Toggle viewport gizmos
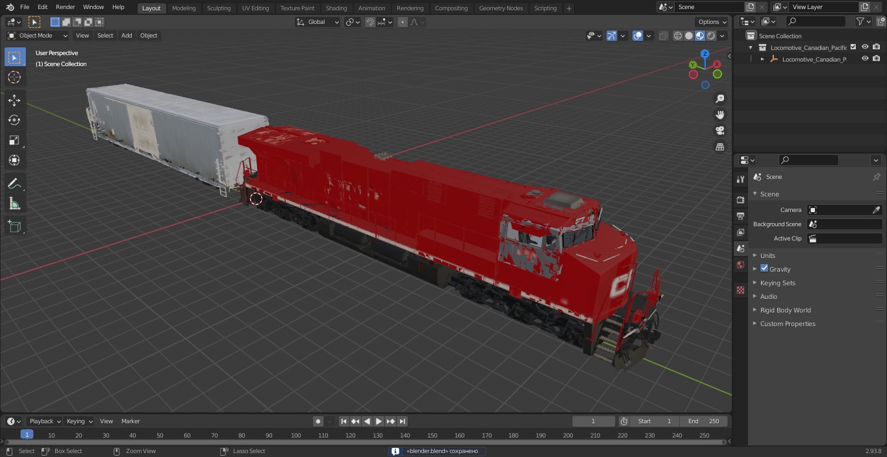 coord(612,36)
